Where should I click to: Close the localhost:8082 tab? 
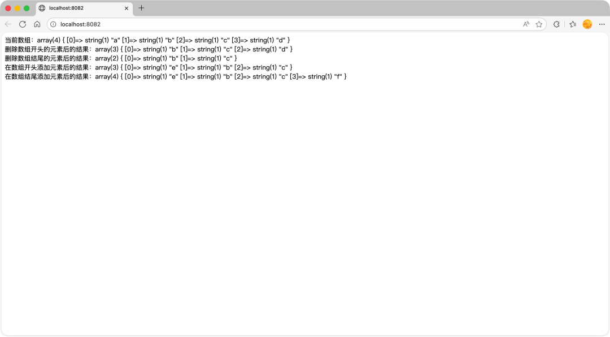[x=127, y=8]
